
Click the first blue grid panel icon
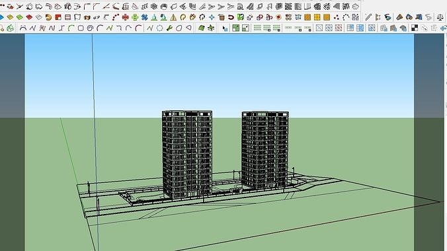(x=350, y=28)
